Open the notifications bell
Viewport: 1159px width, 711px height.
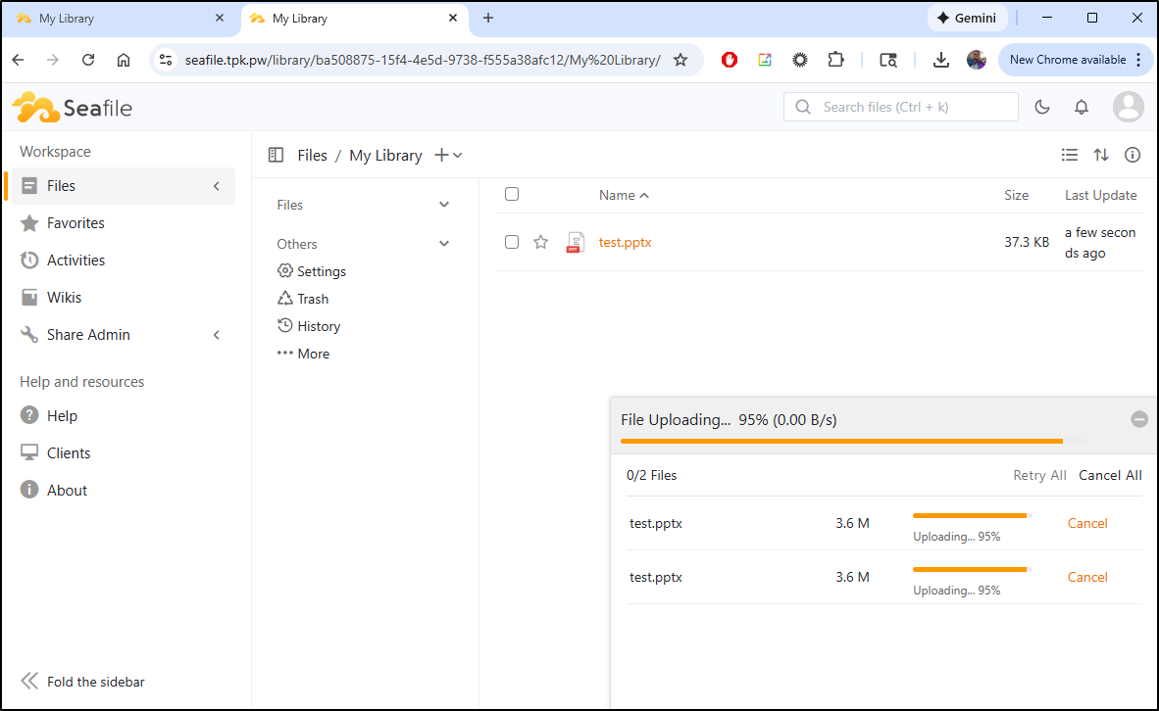pyautogui.click(x=1082, y=107)
